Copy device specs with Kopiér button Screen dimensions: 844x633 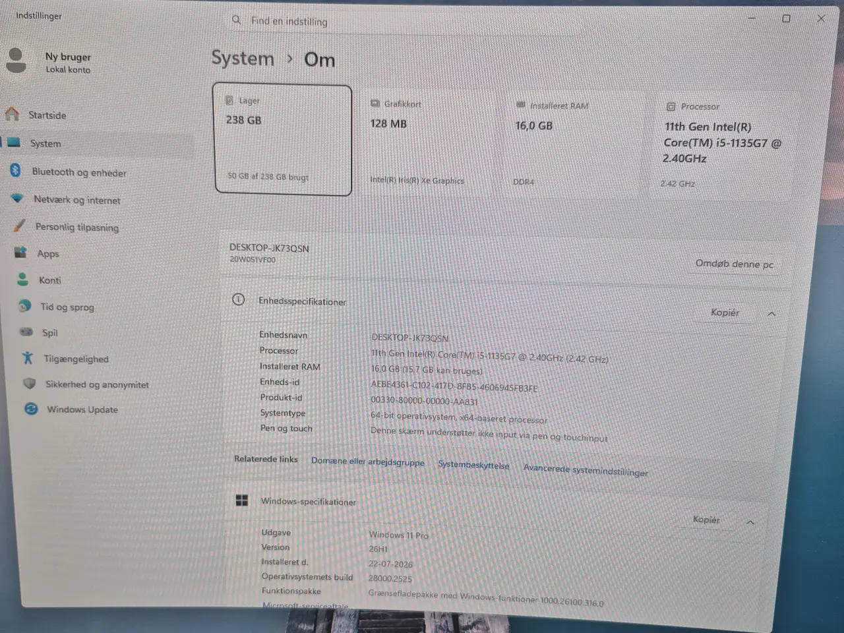pyautogui.click(x=725, y=313)
